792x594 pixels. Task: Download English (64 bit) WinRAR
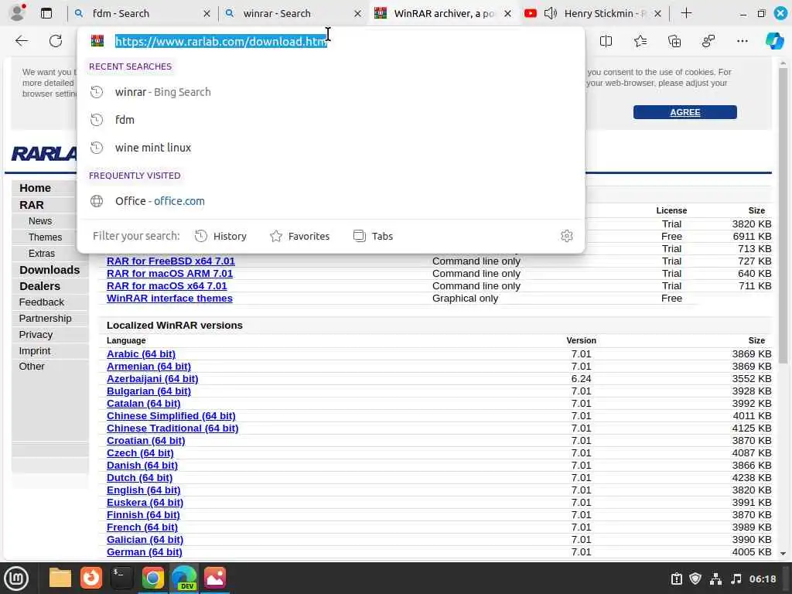click(x=143, y=490)
